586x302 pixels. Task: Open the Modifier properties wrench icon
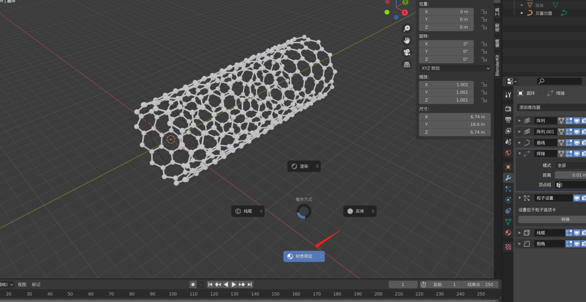[508, 178]
